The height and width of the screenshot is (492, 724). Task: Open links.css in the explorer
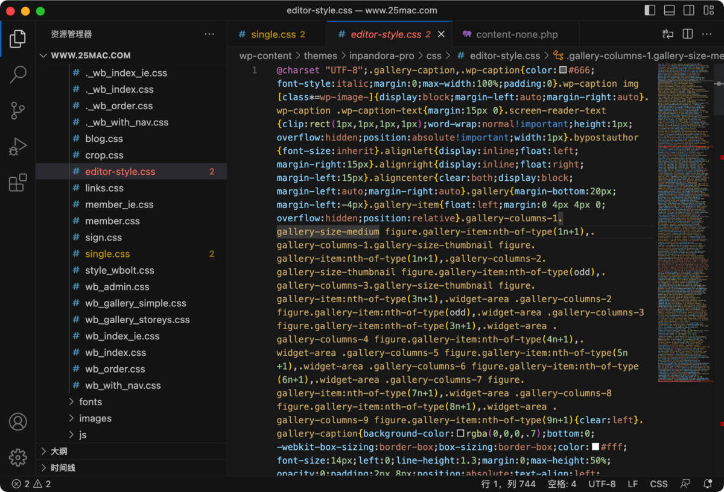pyautogui.click(x=131, y=188)
